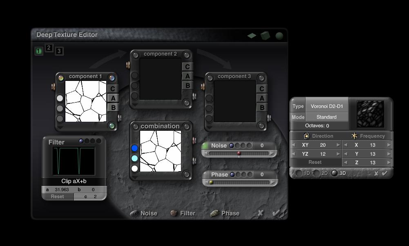The width and height of the screenshot is (409, 246).
Task: Click component 1 top-right blue ball
Action: (x=112, y=78)
